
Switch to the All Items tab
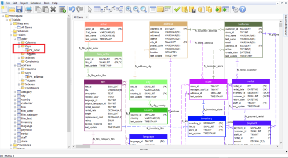[x=78, y=17]
